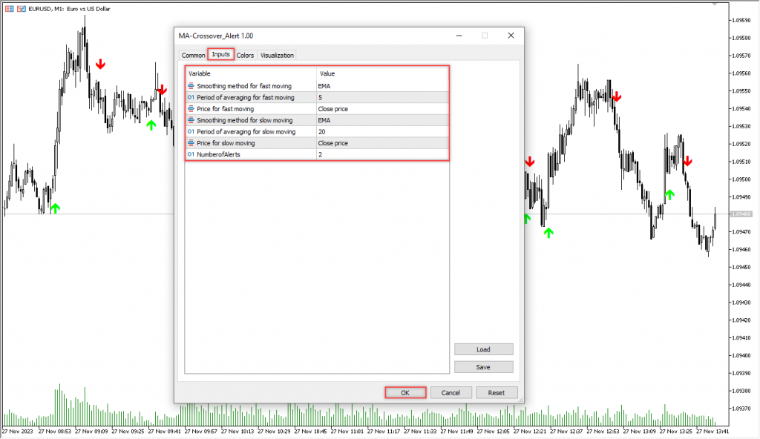Click integer icon beside NumberofAlerts
760x439 pixels.
coord(191,154)
